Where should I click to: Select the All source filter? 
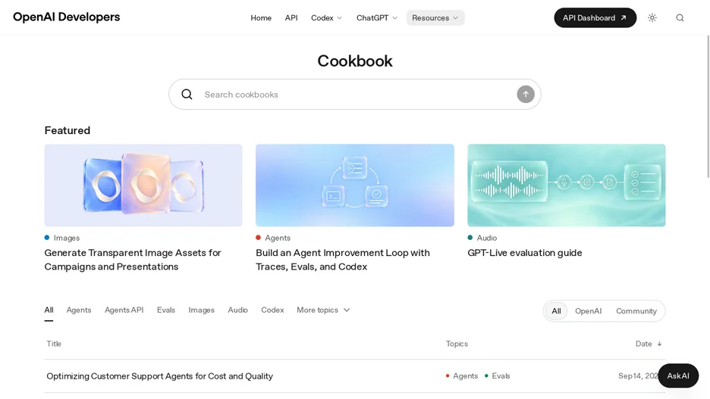click(x=556, y=311)
